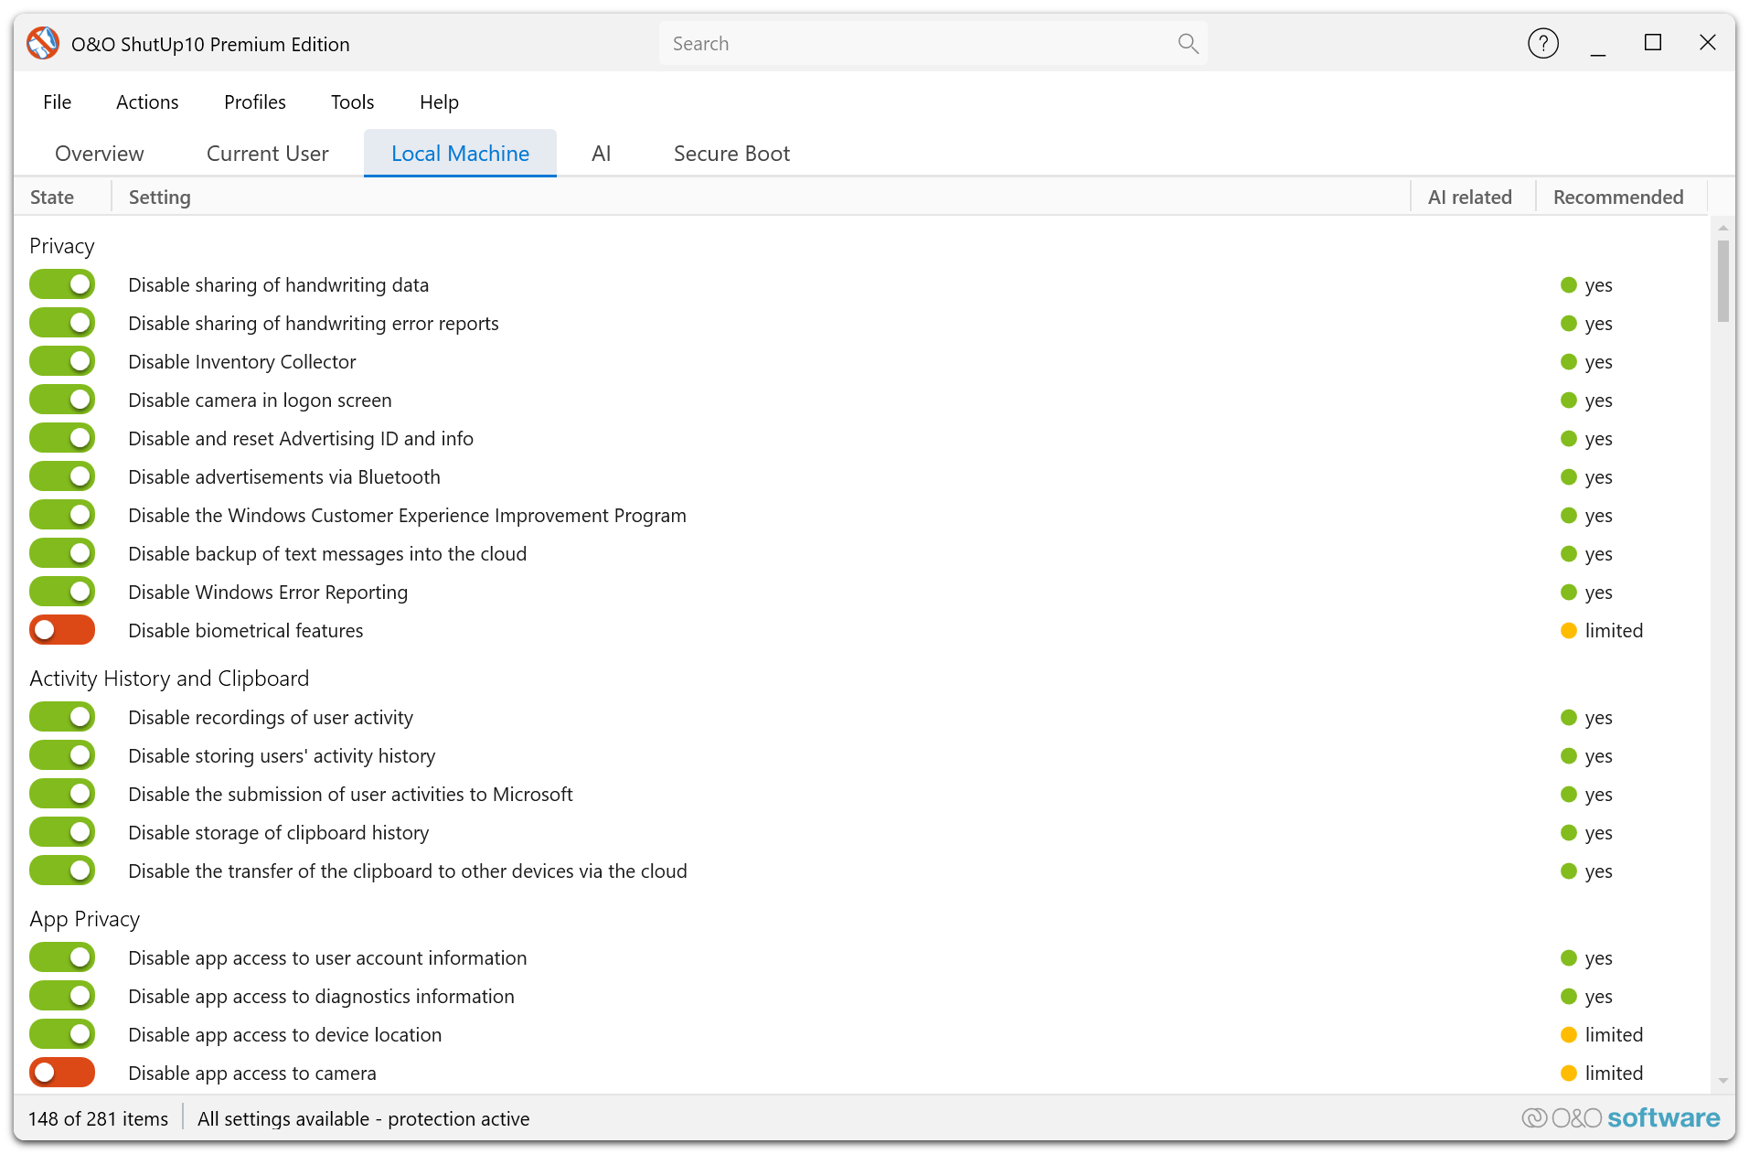Collapse Activity History and Clipboard group
Viewport: 1749px width, 1154px height.
pyautogui.click(x=169, y=678)
